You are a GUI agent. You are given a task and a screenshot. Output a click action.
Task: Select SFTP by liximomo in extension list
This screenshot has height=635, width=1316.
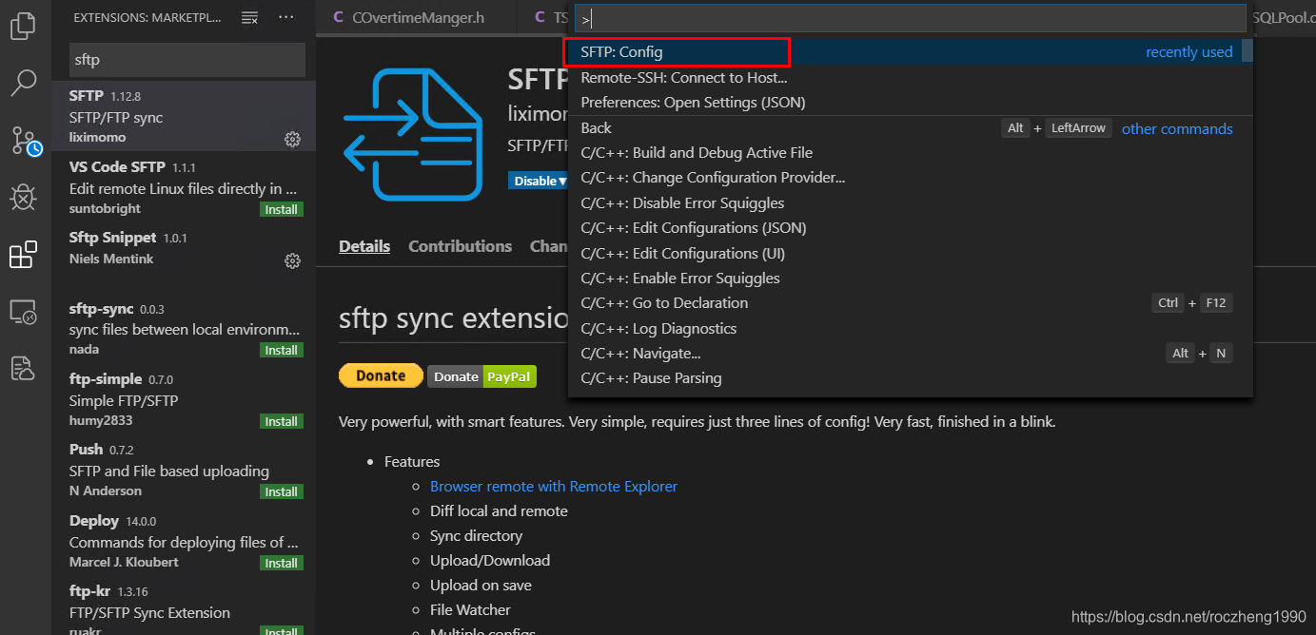184,117
